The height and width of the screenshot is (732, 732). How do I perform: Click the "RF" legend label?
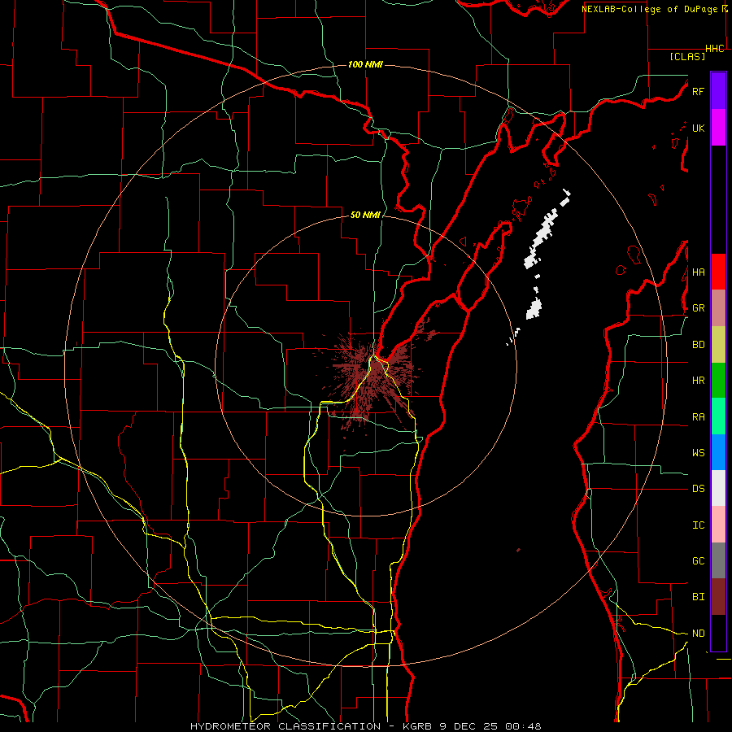coord(698,91)
